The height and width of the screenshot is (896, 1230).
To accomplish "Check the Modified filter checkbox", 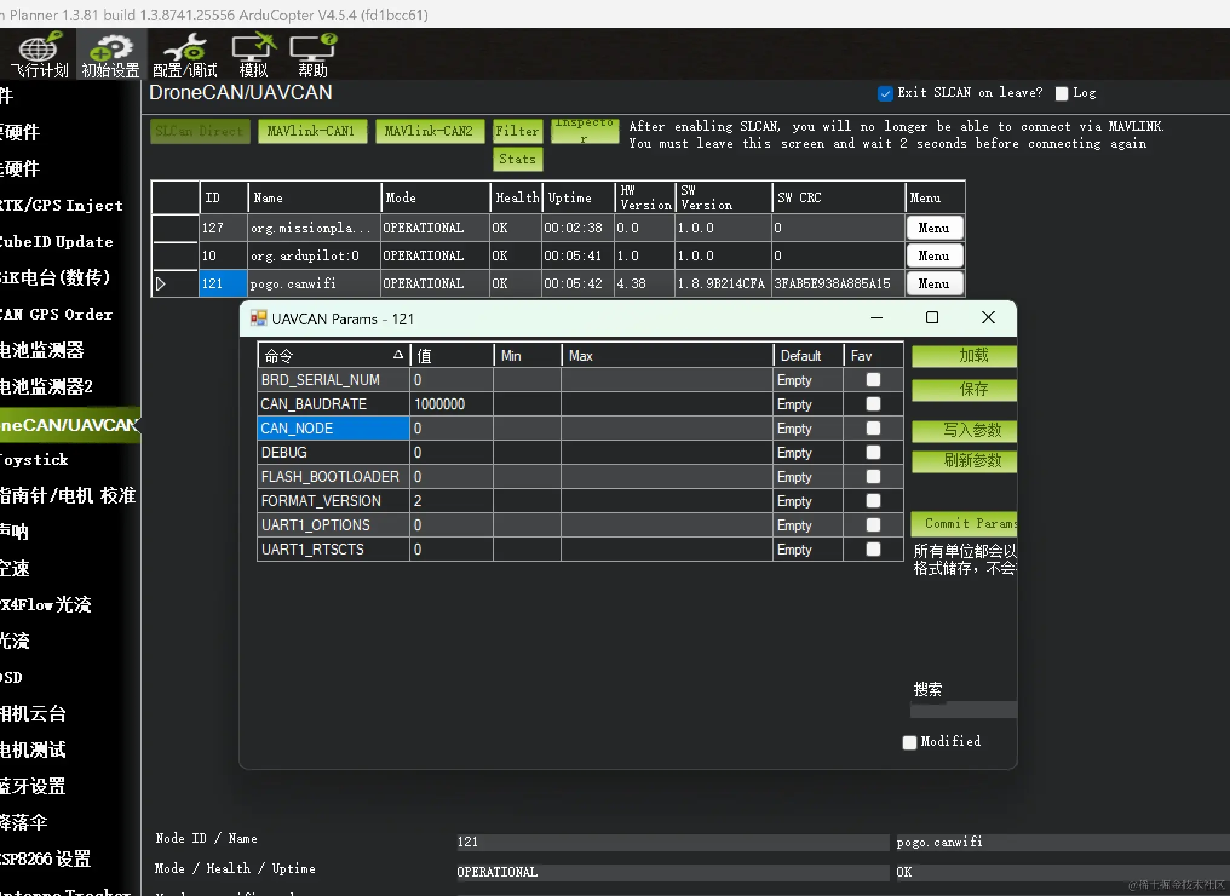I will click(x=909, y=742).
